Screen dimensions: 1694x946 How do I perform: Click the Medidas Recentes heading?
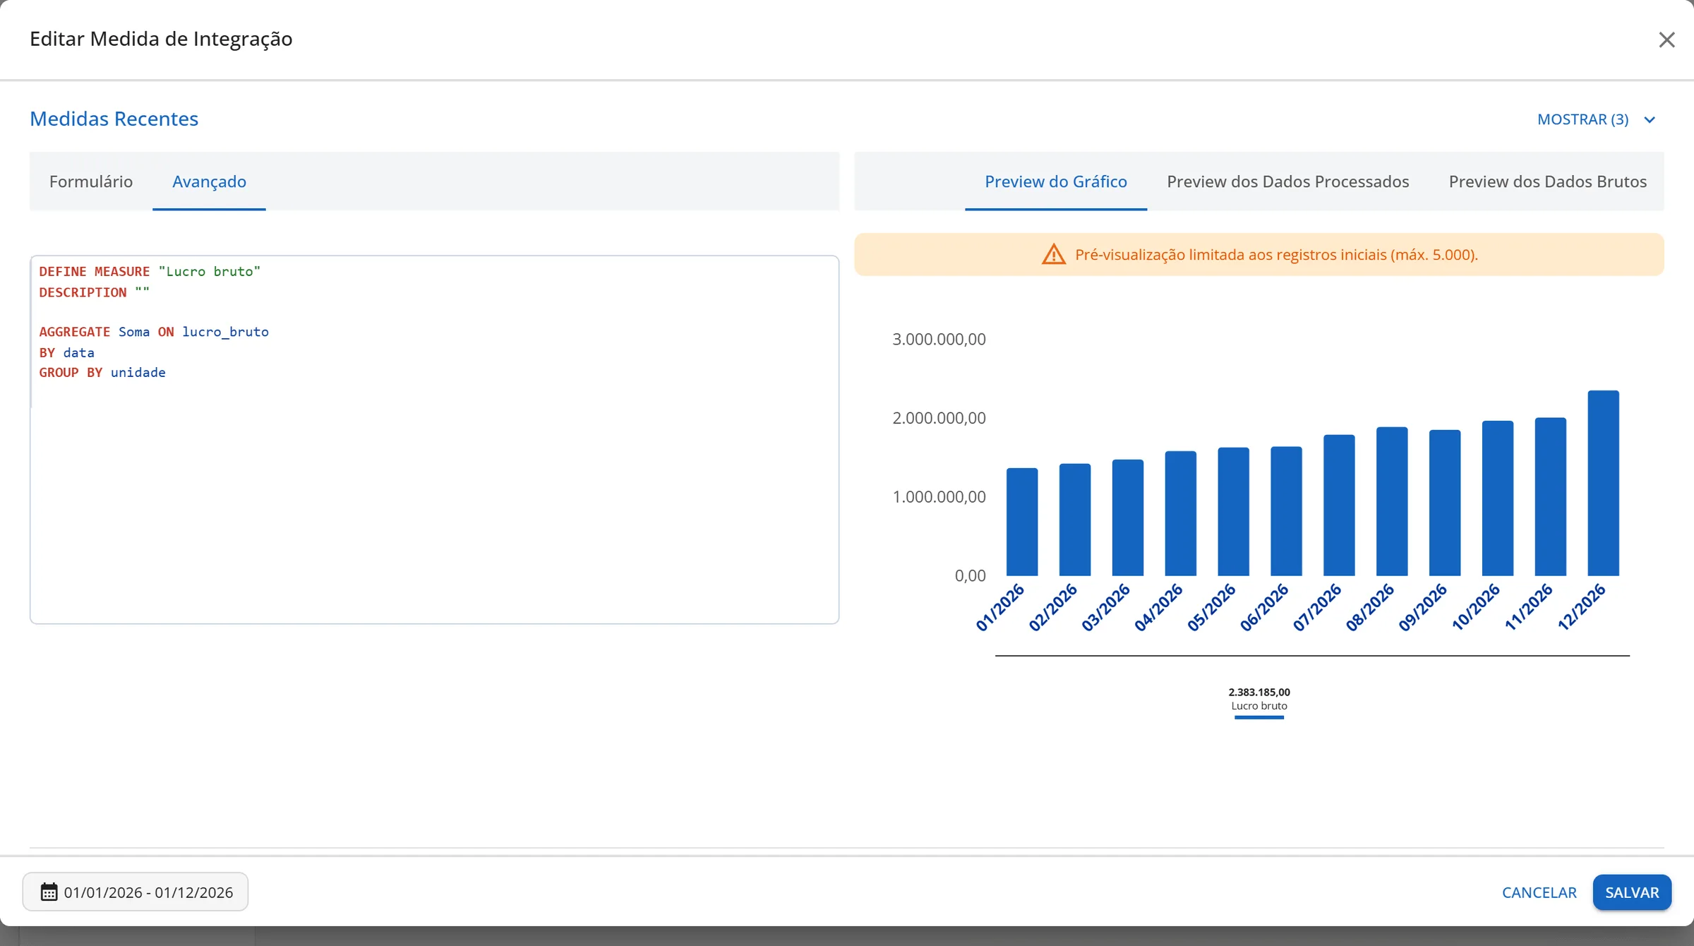[114, 119]
